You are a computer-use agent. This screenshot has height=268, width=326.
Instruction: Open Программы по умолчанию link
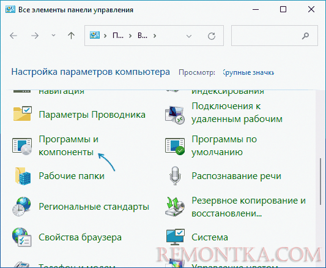coord(224,146)
